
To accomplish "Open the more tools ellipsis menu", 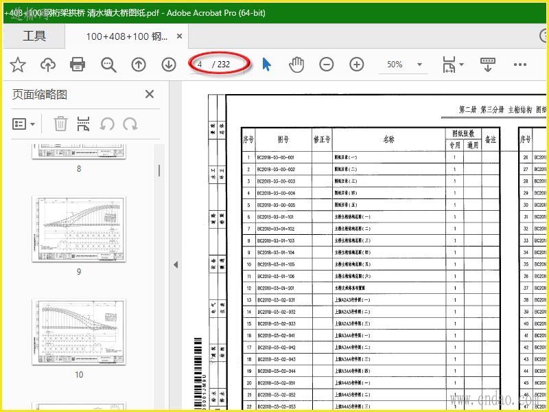I will [519, 65].
